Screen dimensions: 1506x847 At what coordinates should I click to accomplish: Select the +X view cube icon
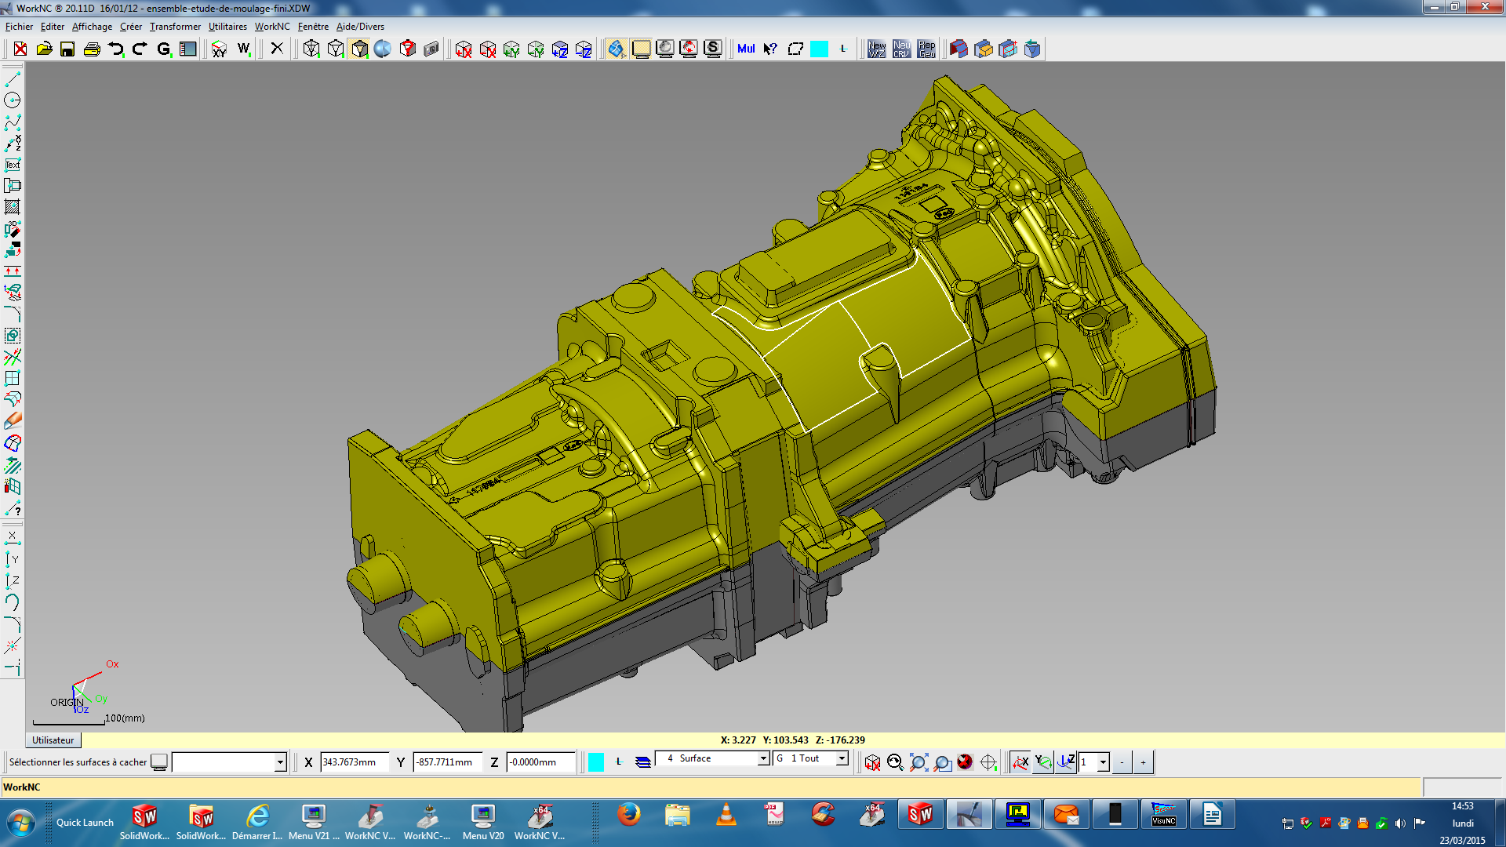[x=464, y=49]
